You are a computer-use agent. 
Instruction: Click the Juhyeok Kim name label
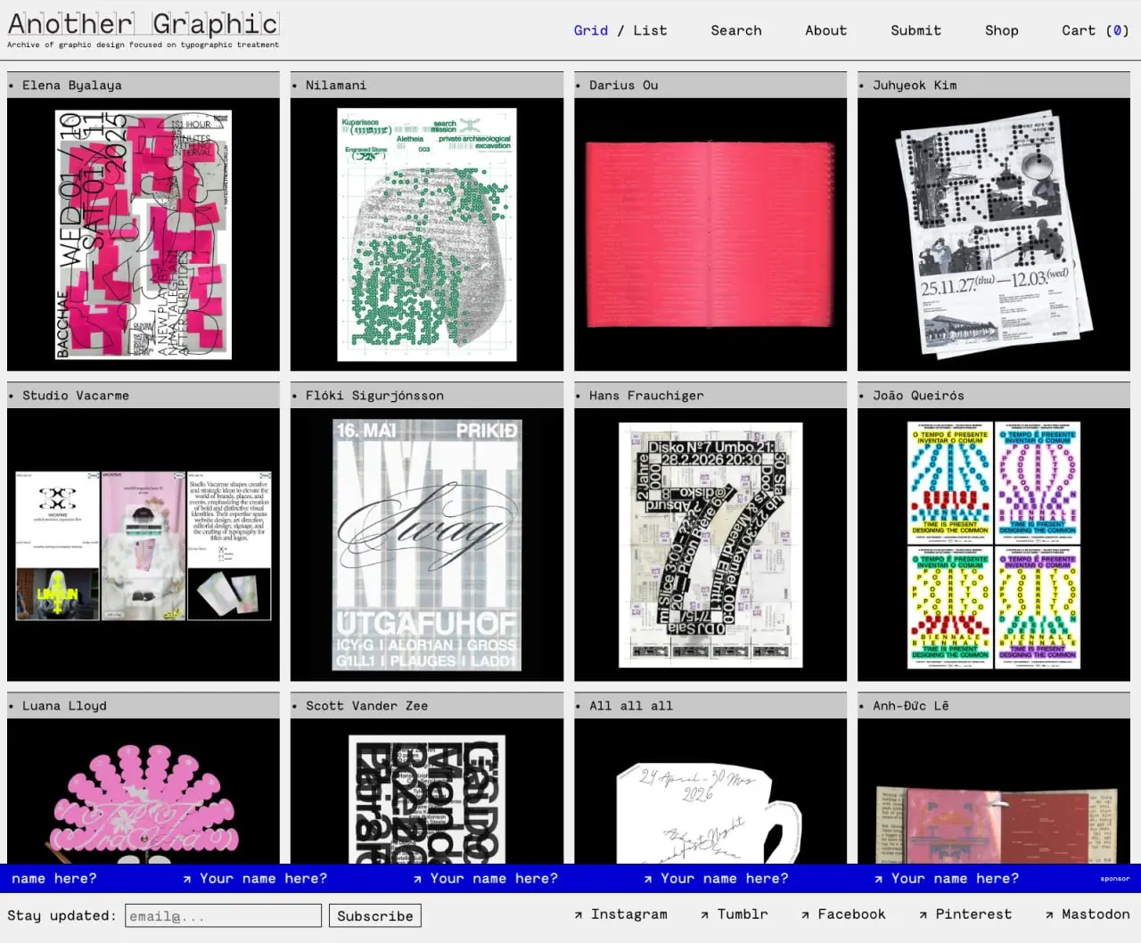pyautogui.click(x=915, y=86)
